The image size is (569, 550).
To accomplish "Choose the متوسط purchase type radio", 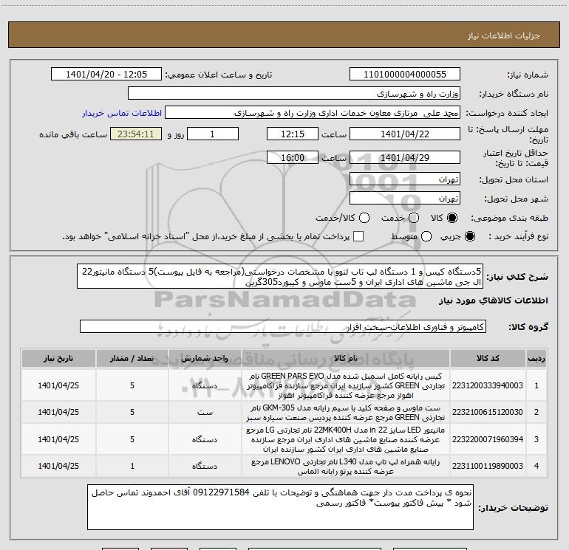I will [x=426, y=237].
